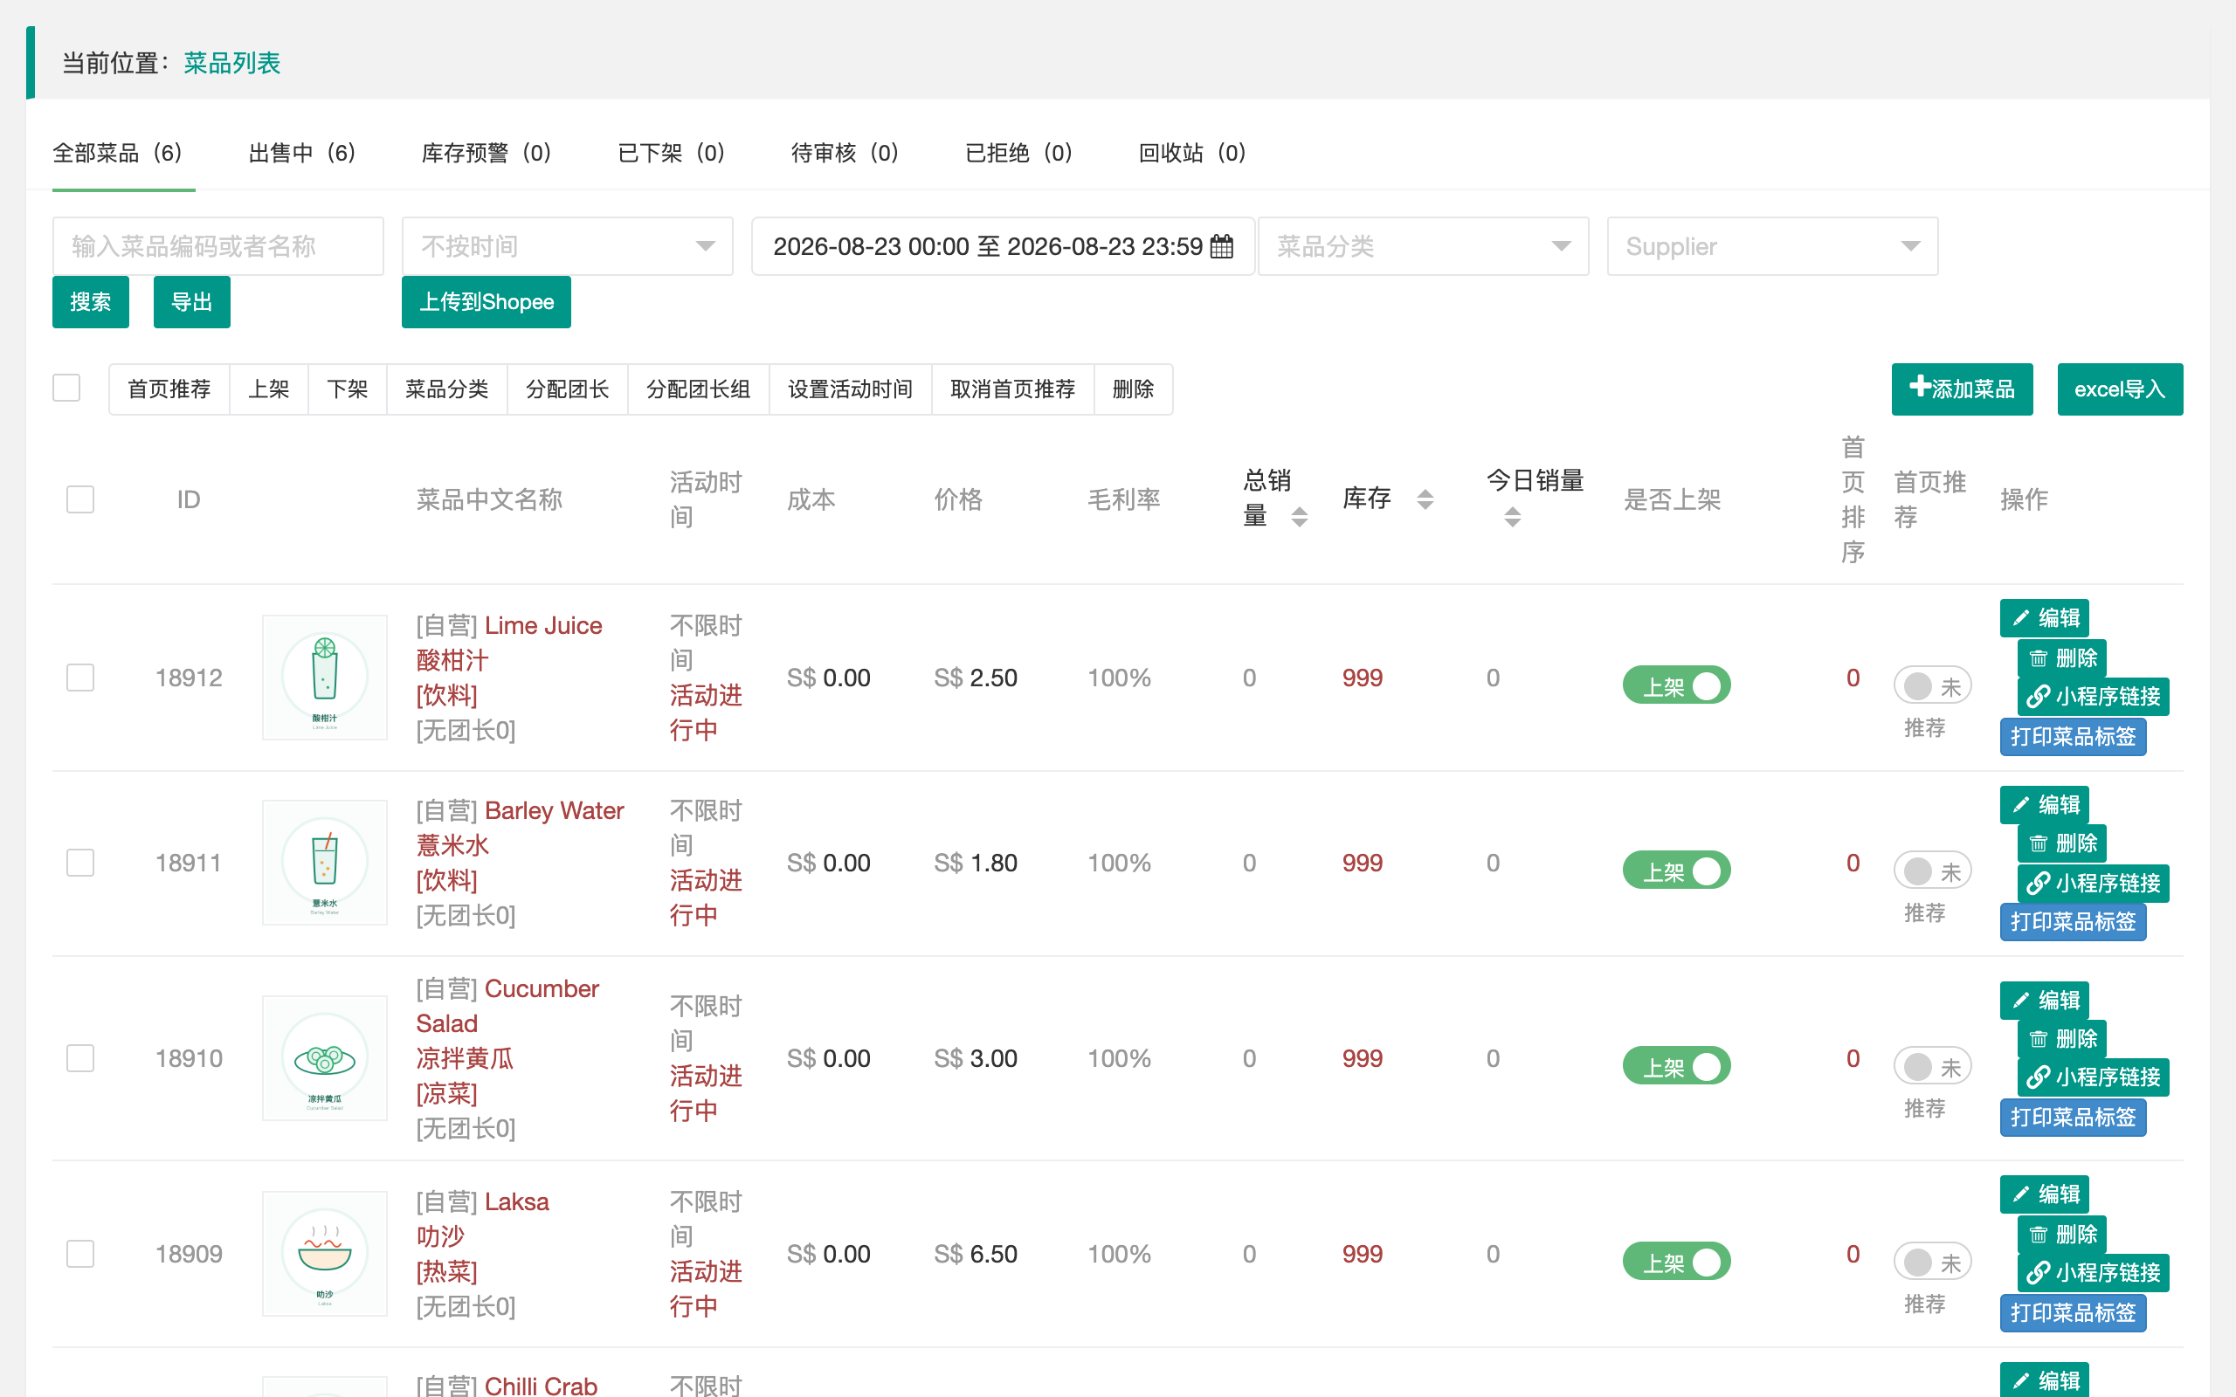Select row checkbox for ID 18911
The width and height of the screenshot is (2236, 1397).
[80, 863]
